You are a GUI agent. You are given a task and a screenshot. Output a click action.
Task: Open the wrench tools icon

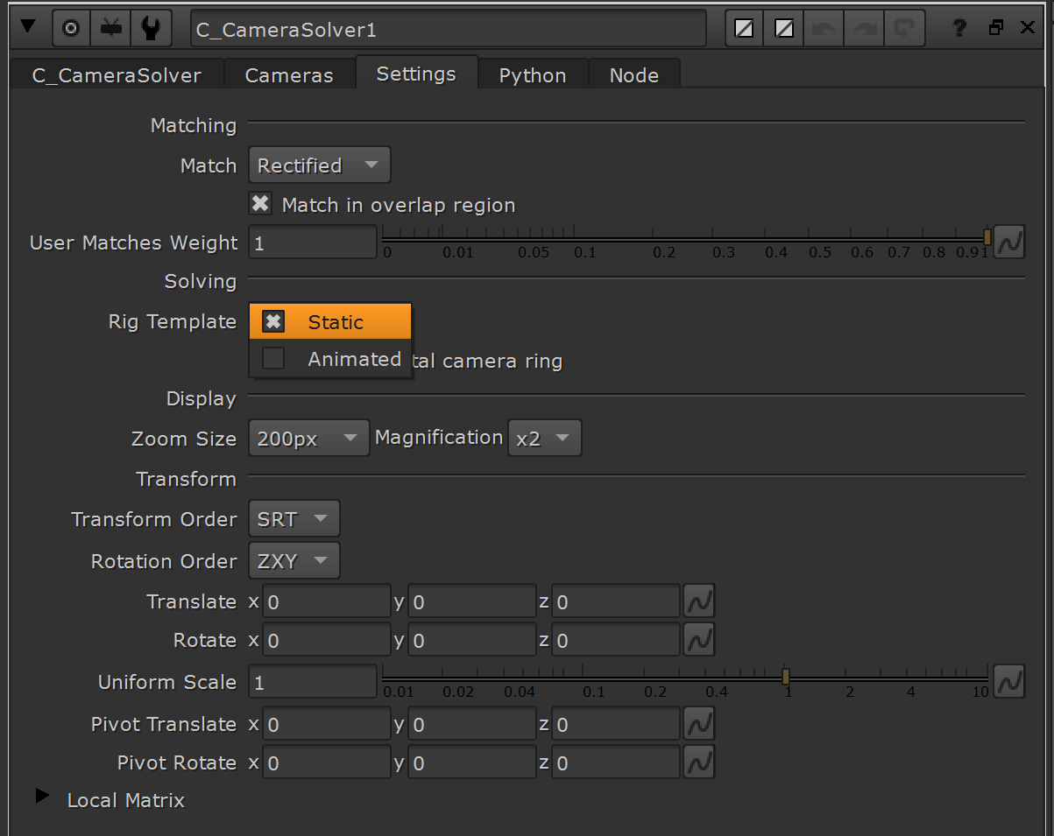click(150, 29)
